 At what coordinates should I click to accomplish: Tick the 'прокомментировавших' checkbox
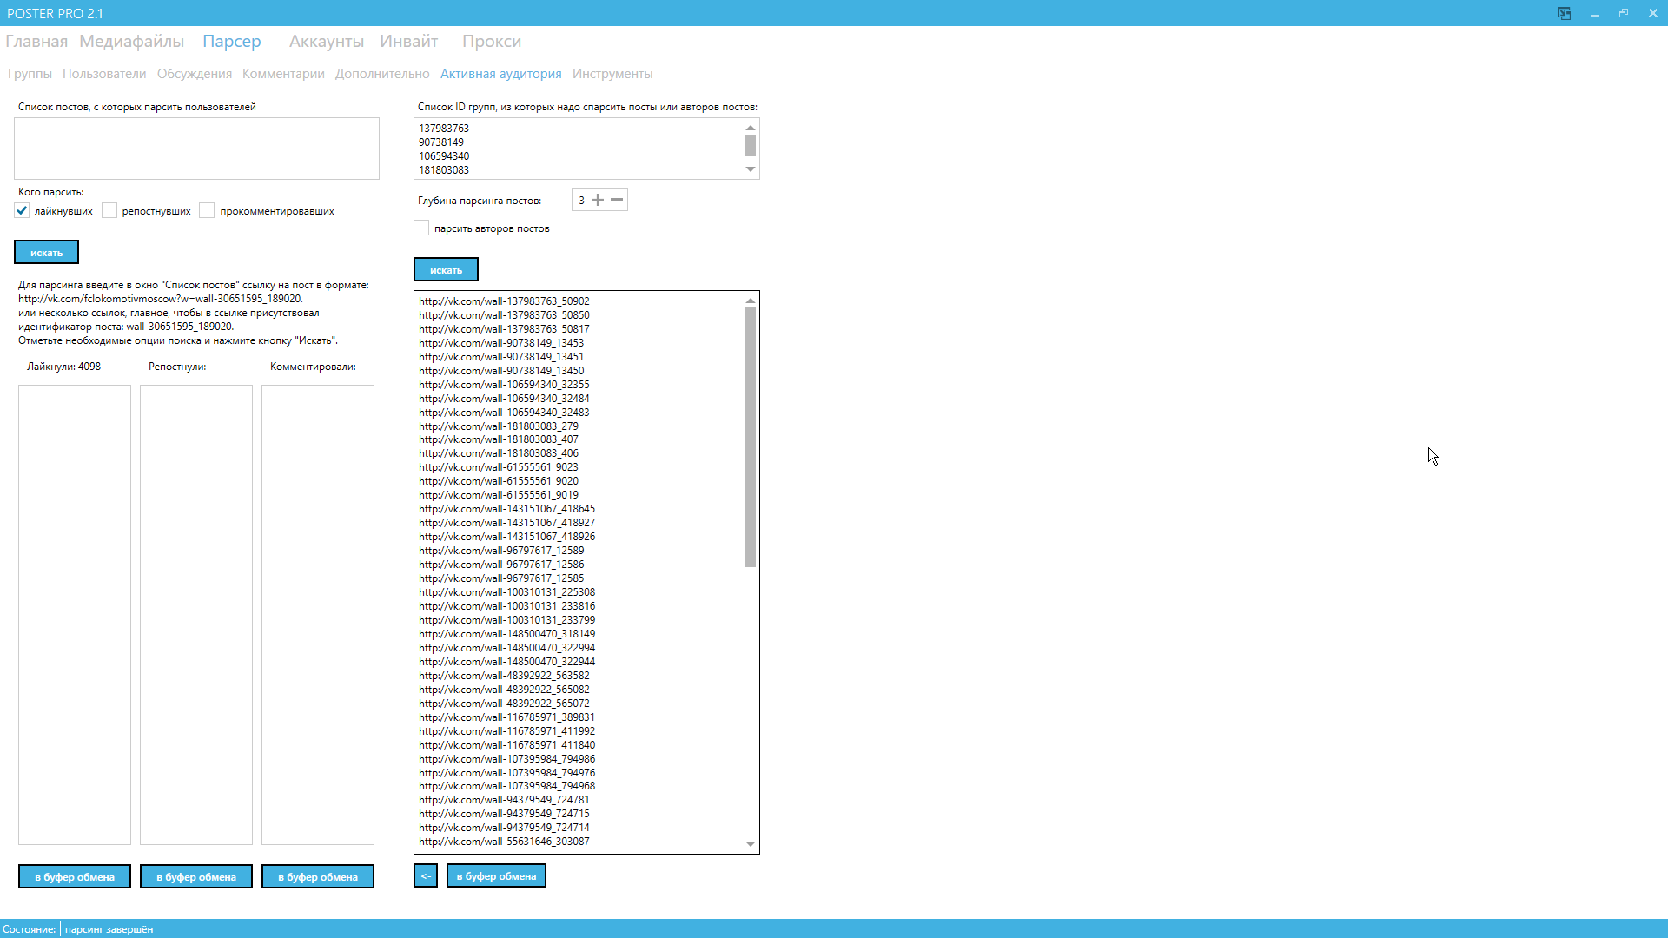(x=207, y=211)
